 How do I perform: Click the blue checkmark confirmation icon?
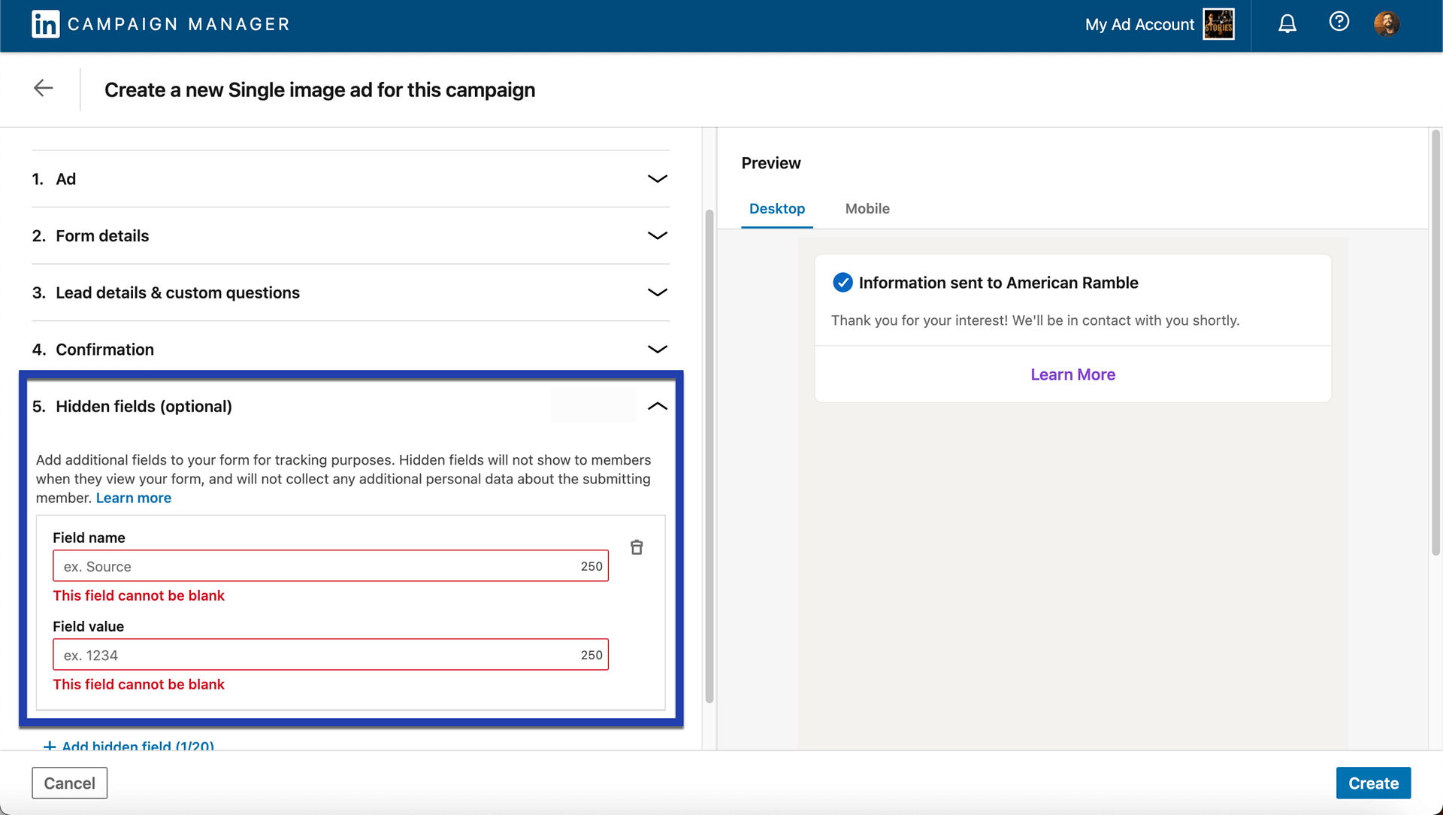click(x=843, y=283)
